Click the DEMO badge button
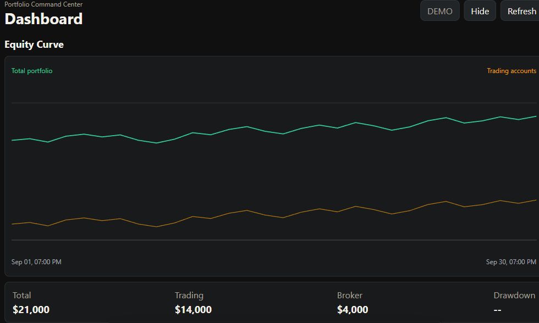This screenshot has height=323, width=539. 439,10
